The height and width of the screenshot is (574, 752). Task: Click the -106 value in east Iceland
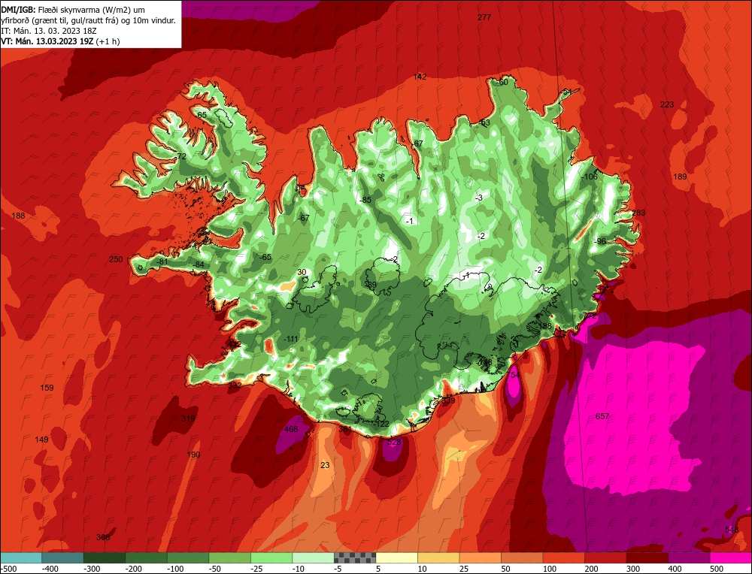pyautogui.click(x=590, y=177)
